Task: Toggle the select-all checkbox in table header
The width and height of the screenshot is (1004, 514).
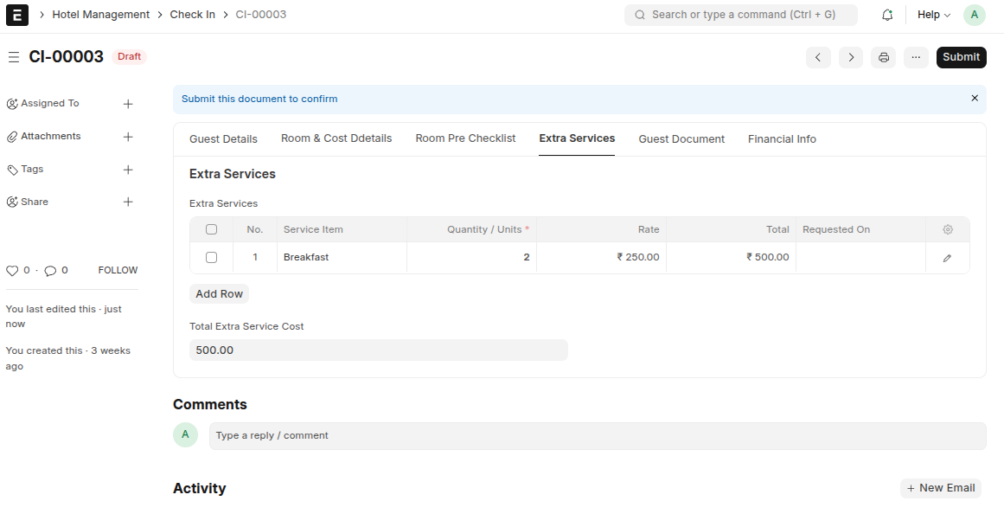Action: [x=211, y=229]
